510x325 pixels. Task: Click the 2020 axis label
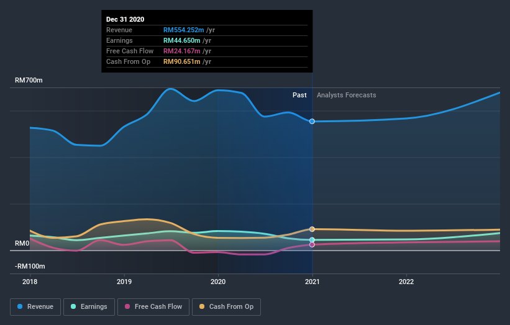pyautogui.click(x=218, y=282)
